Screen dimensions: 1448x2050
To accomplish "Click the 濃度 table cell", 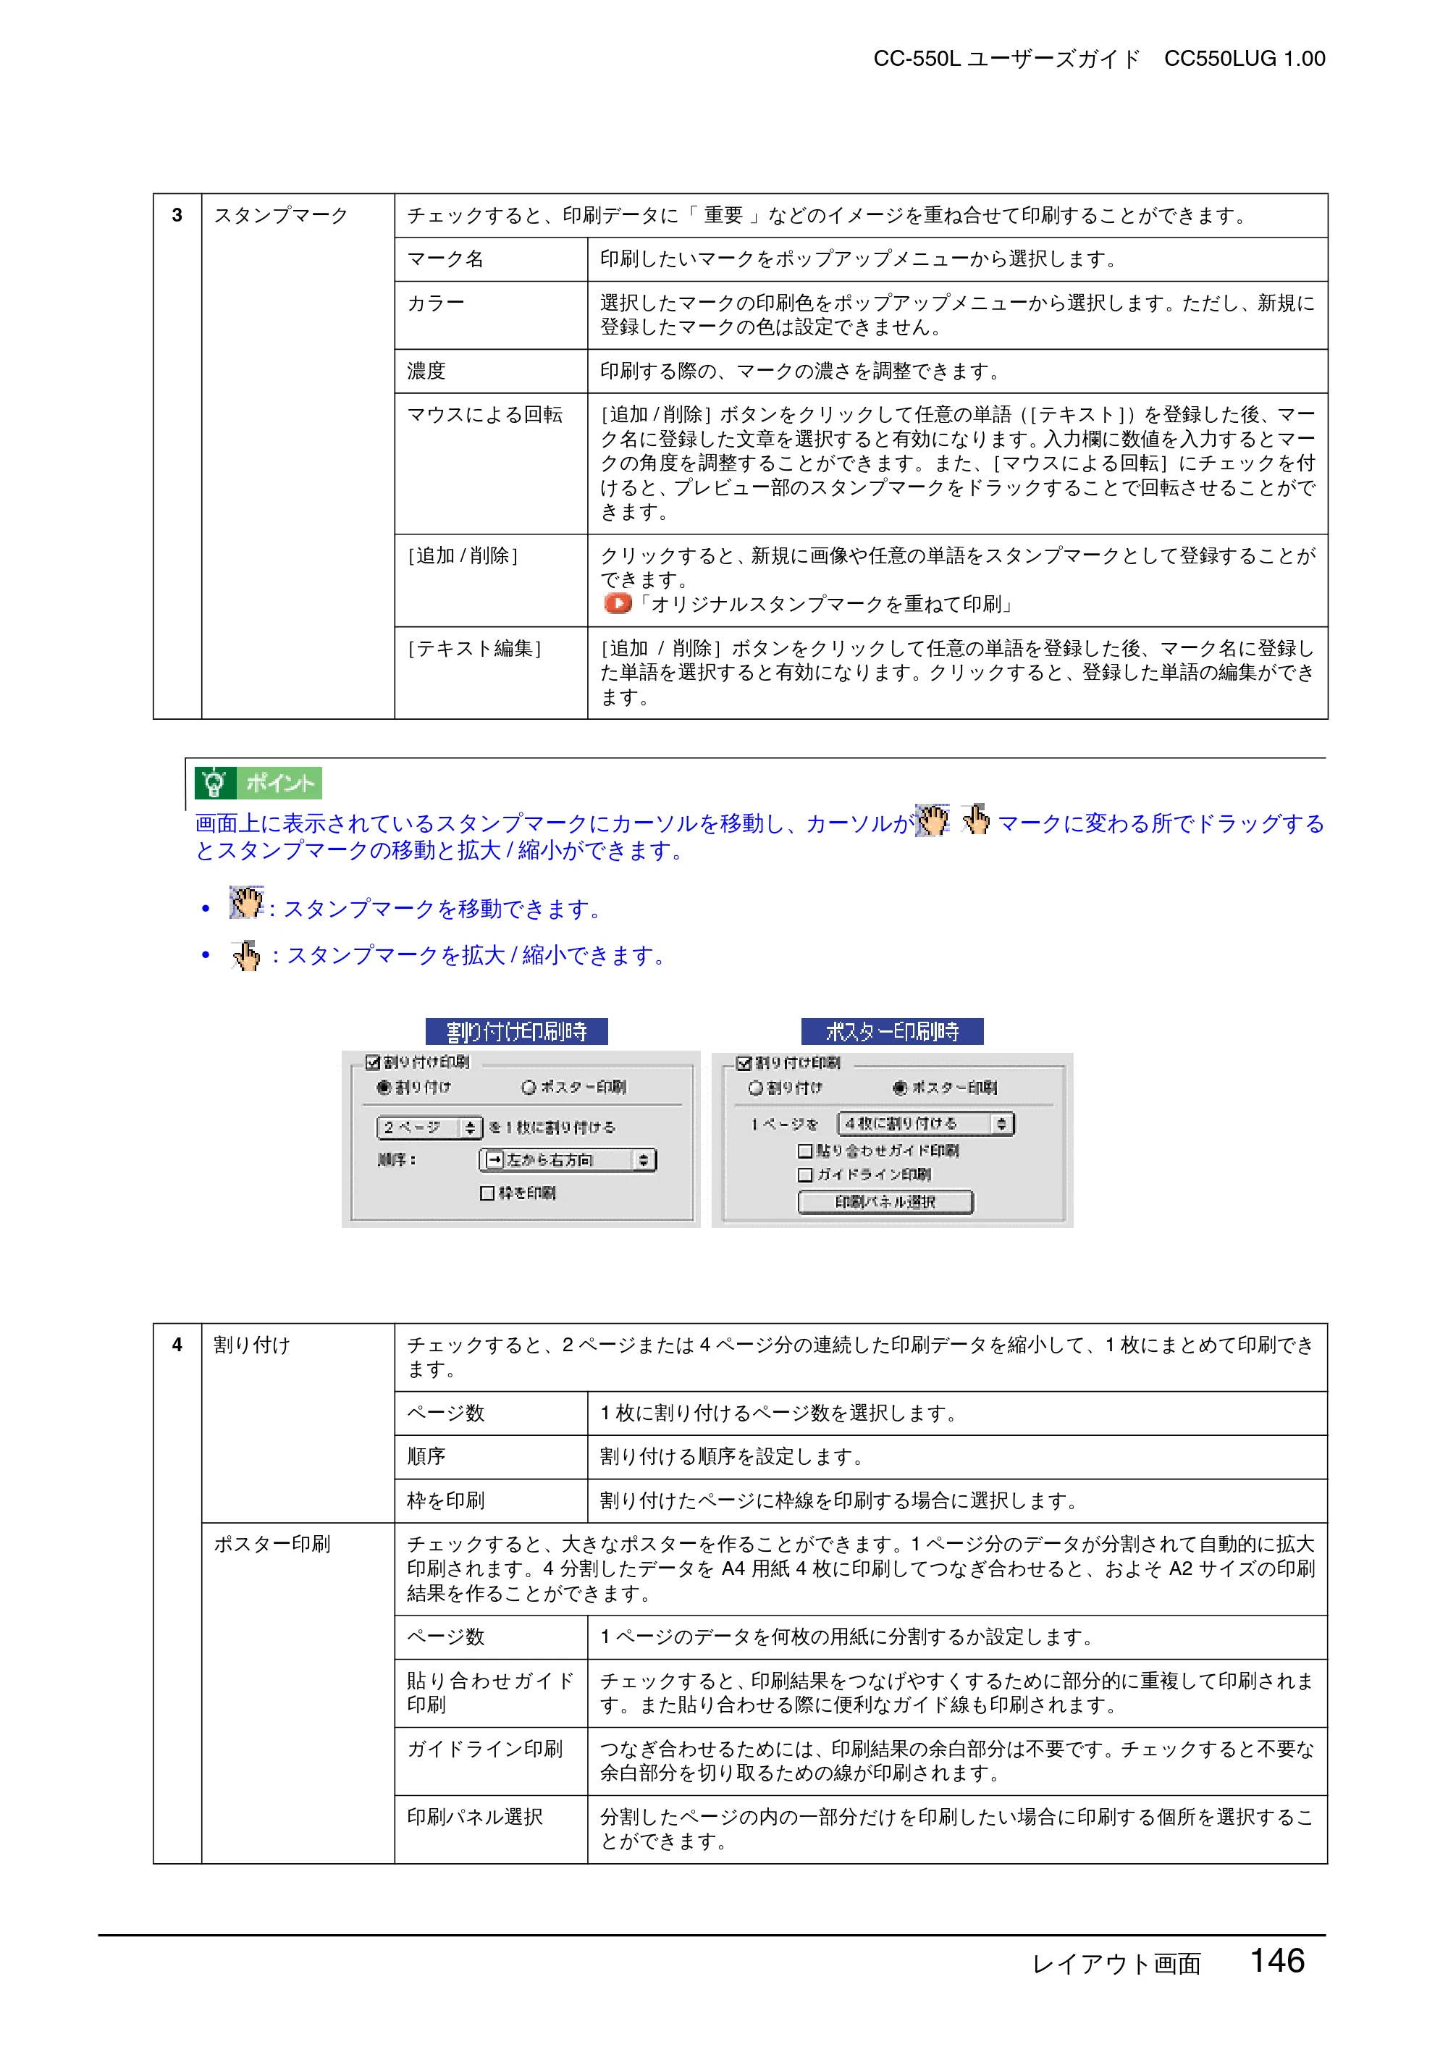I will pos(491,371).
